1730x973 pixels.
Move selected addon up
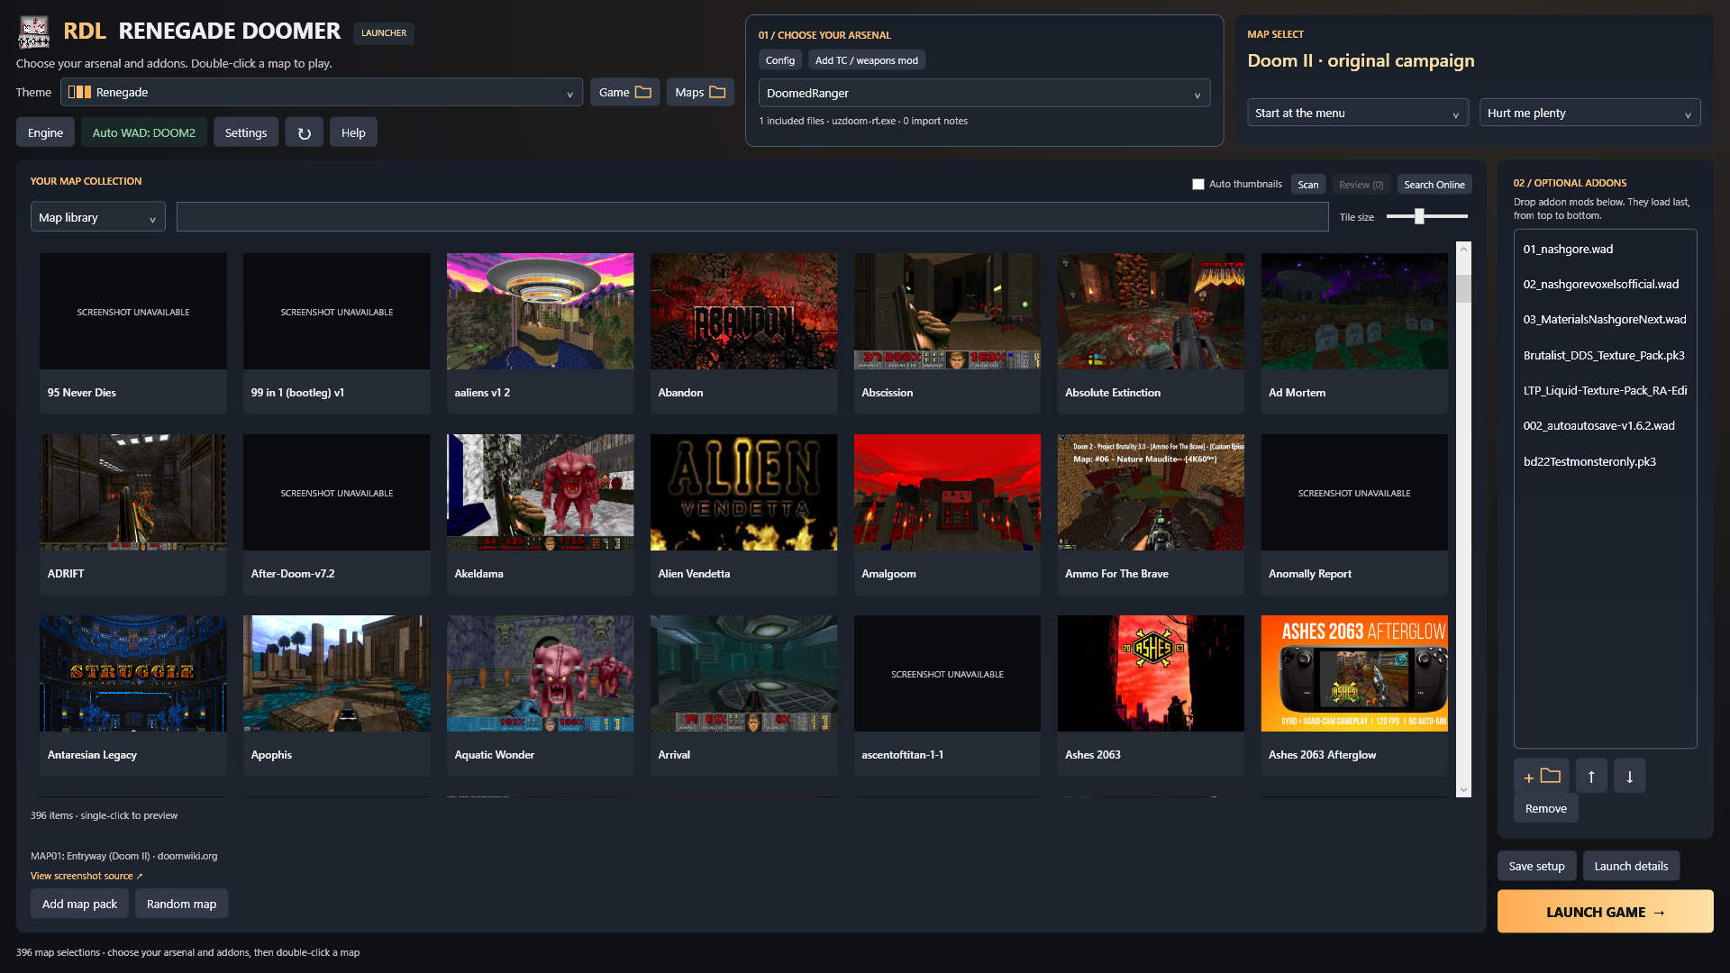click(x=1591, y=776)
